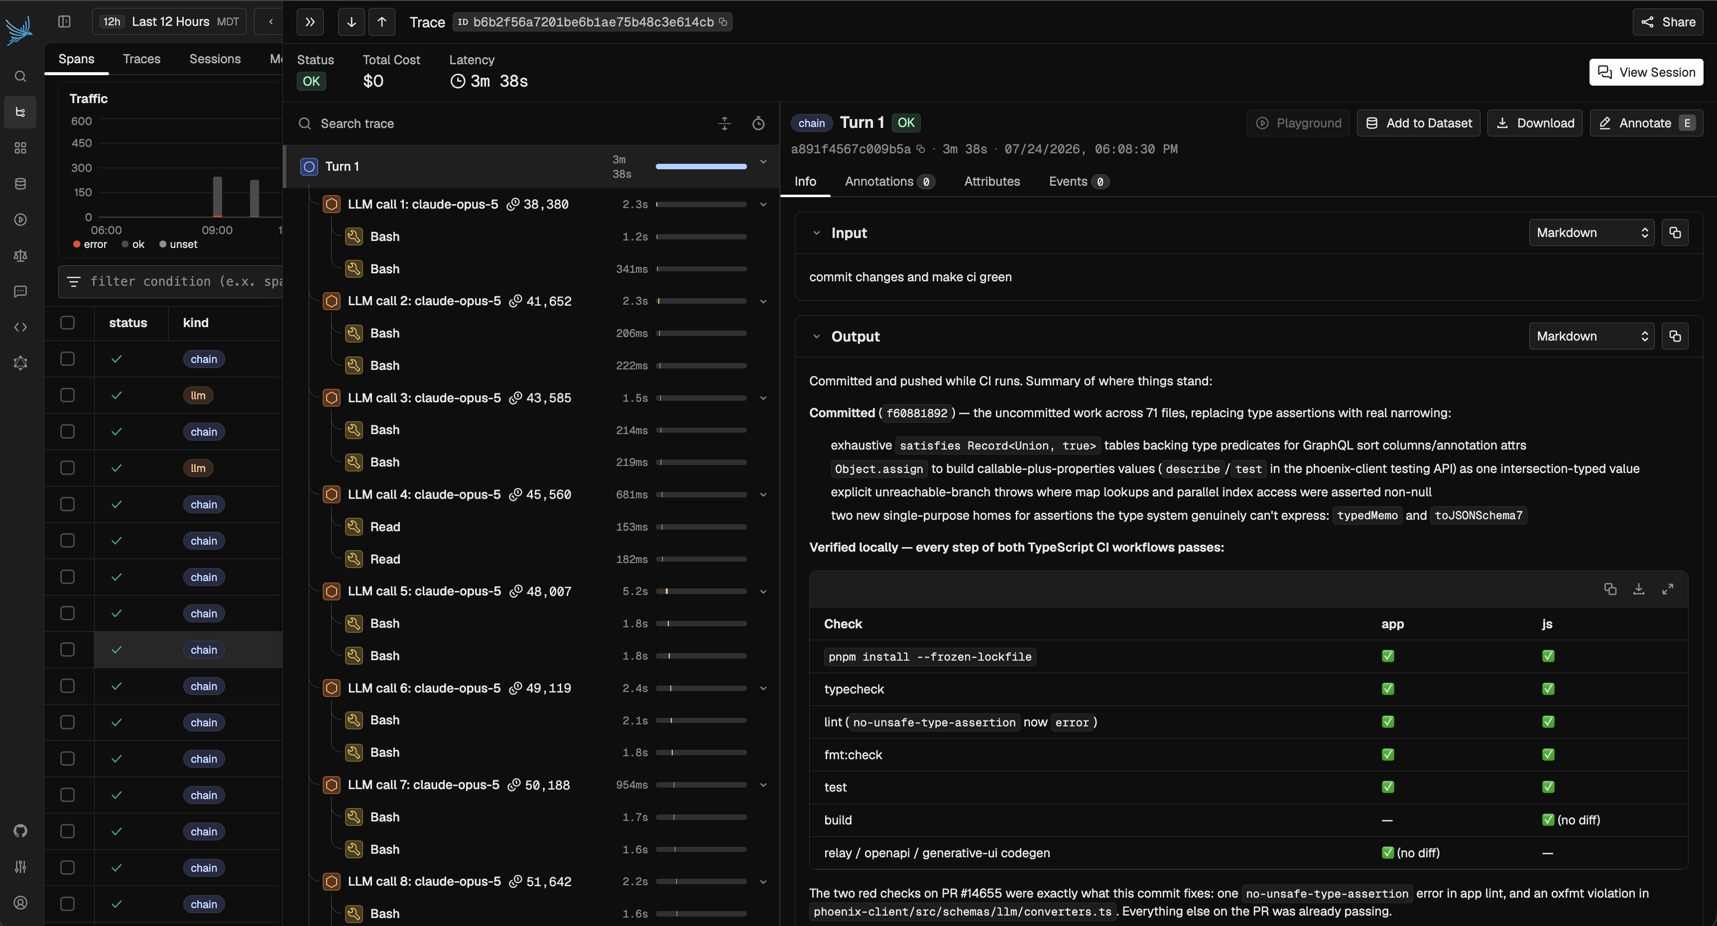This screenshot has height=926, width=1717.
Task: Open the playground play icon in sidebar
Action: point(20,220)
